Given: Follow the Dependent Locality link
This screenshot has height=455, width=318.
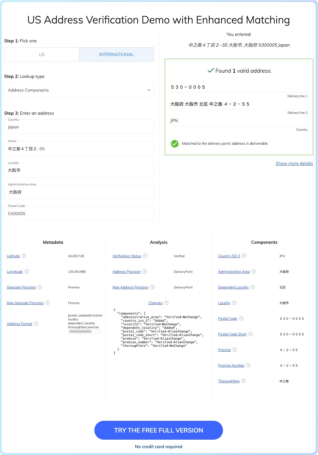Looking at the screenshot, I should coord(233,287).
